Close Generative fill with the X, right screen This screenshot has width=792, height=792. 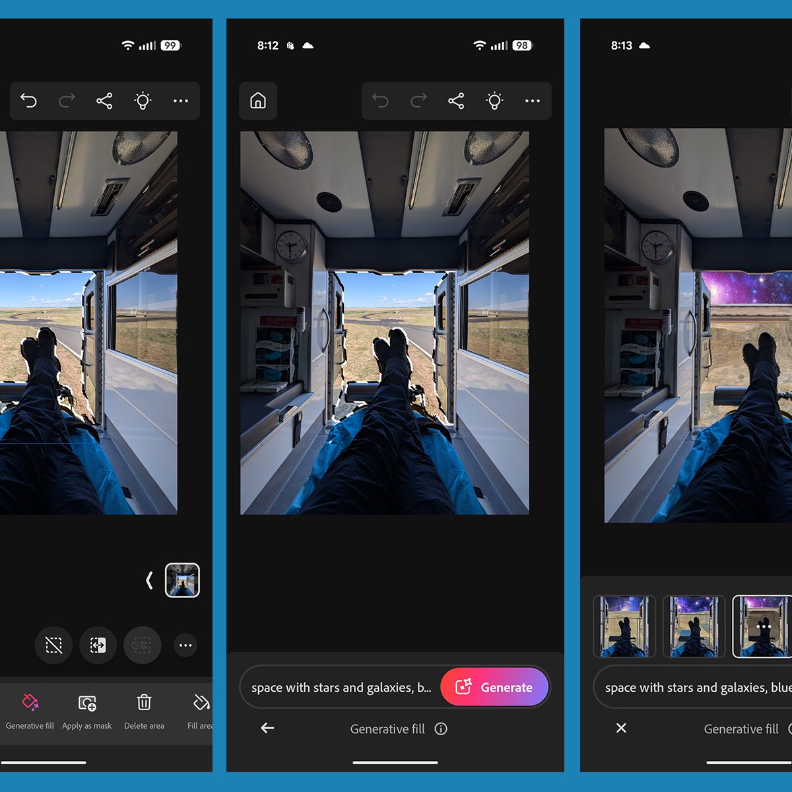(x=621, y=728)
